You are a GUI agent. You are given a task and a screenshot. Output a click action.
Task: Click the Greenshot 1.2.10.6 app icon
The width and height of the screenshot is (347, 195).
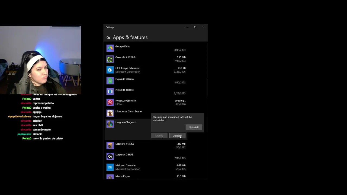click(x=110, y=59)
